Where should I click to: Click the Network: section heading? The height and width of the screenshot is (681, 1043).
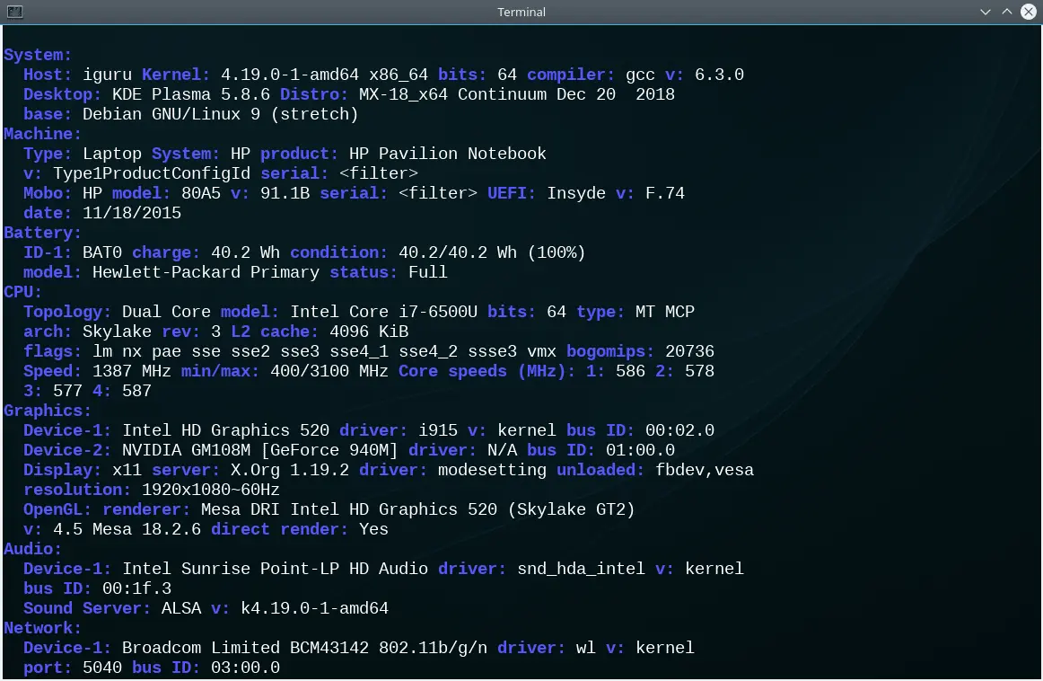[x=42, y=628]
